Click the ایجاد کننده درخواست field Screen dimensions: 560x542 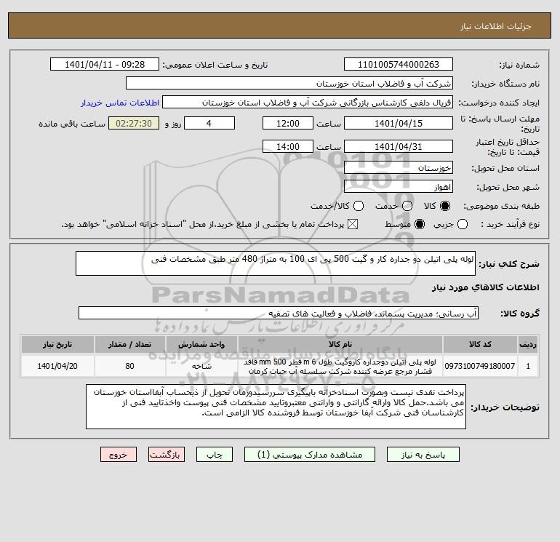(308, 102)
